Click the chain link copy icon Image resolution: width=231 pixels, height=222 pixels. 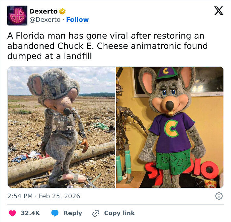pyautogui.click(x=96, y=213)
